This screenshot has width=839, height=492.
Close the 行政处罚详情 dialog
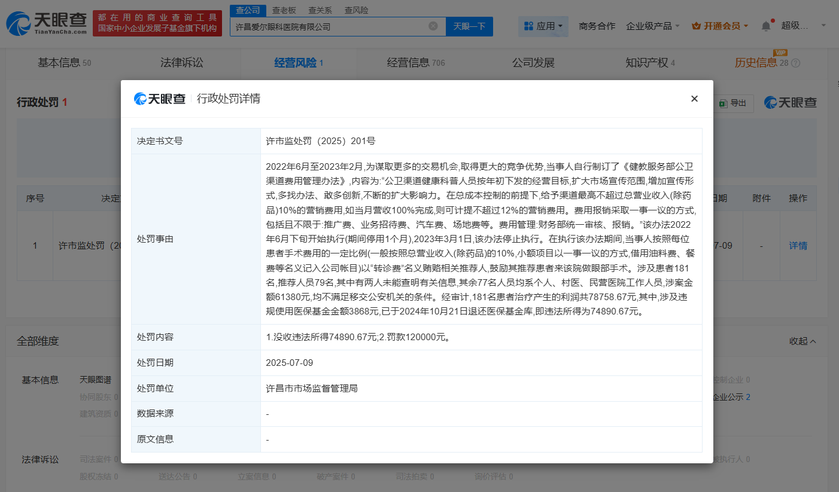click(694, 99)
